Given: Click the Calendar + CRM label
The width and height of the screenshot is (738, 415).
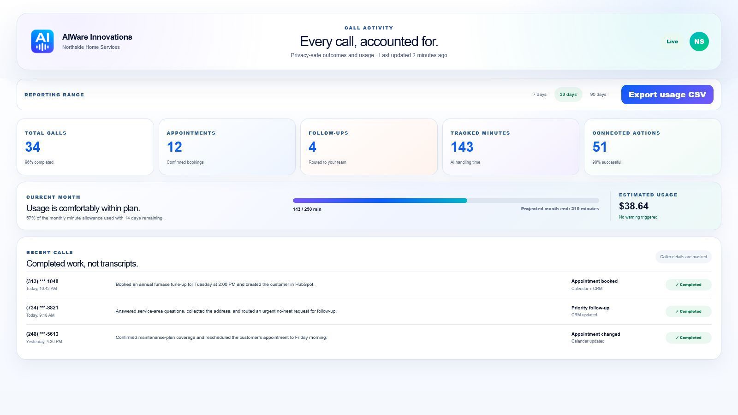Looking at the screenshot, I should point(587,289).
